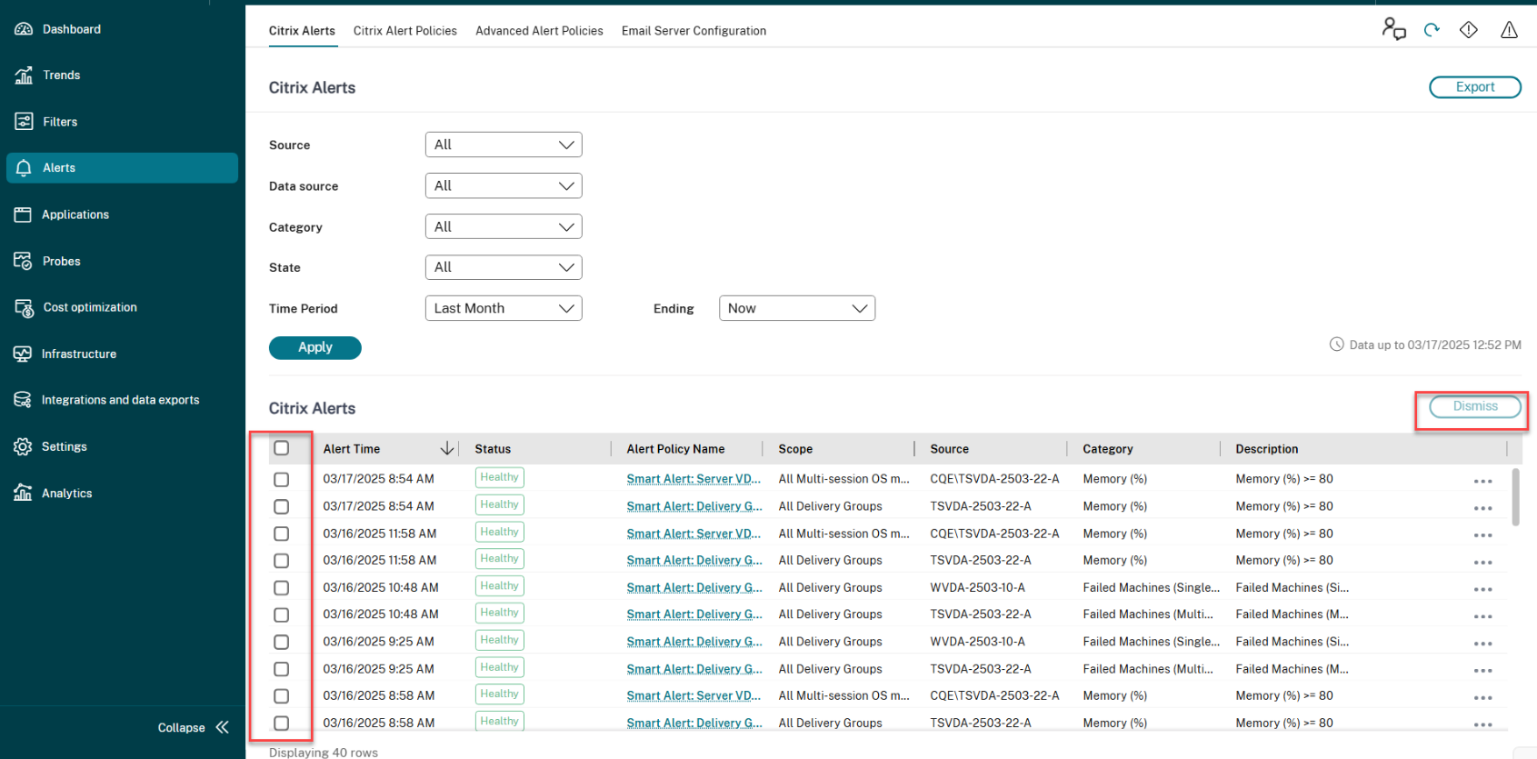Image resolution: width=1537 pixels, height=759 pixels.
Task: Collapse the sidebar with double-chevron icon
Action: 222,727
